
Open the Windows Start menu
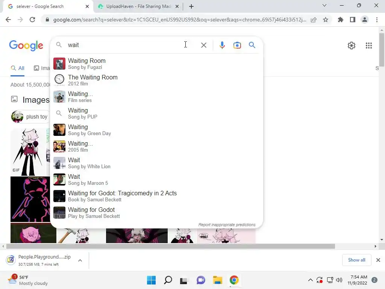click(x=151, y=280)
